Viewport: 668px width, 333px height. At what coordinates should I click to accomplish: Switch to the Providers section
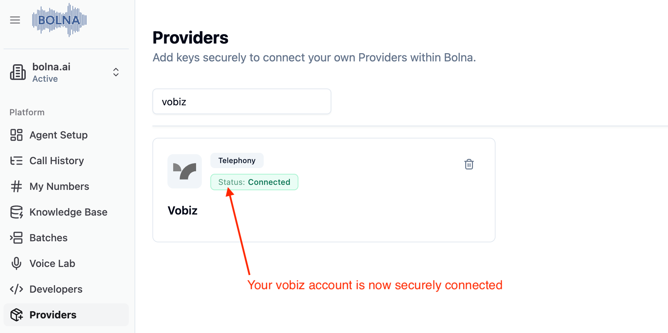pyautogui.click(x=52, y=315)
